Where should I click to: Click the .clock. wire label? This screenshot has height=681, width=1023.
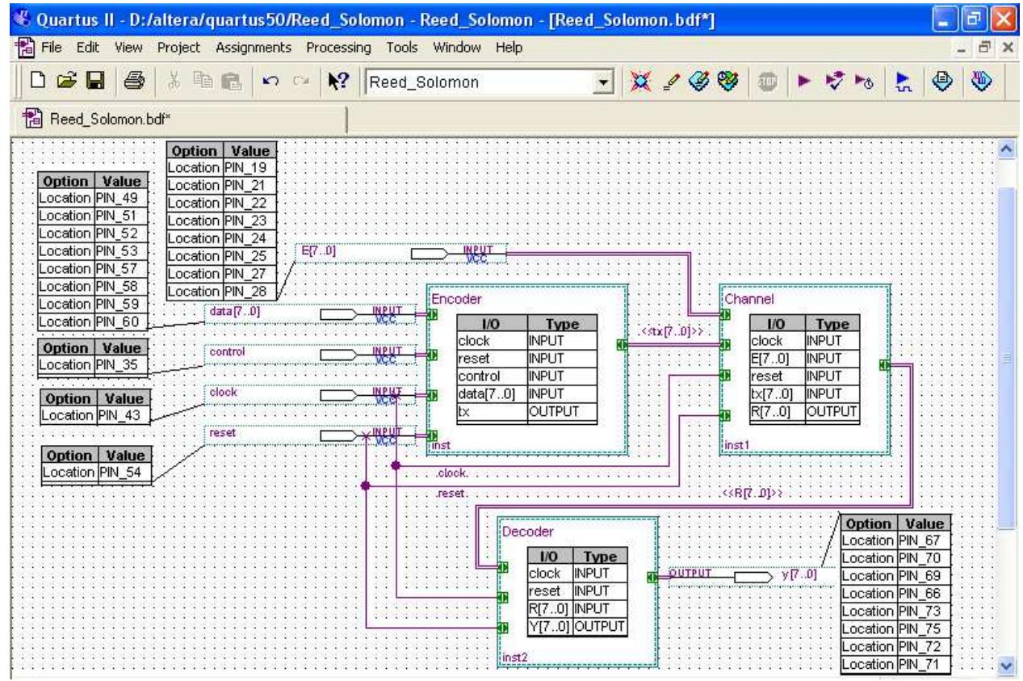pyautogui.click(x=451, y=473)
